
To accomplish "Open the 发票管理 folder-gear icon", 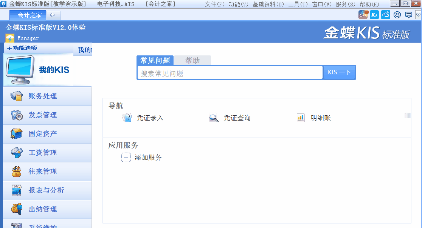I will point(16,115).
